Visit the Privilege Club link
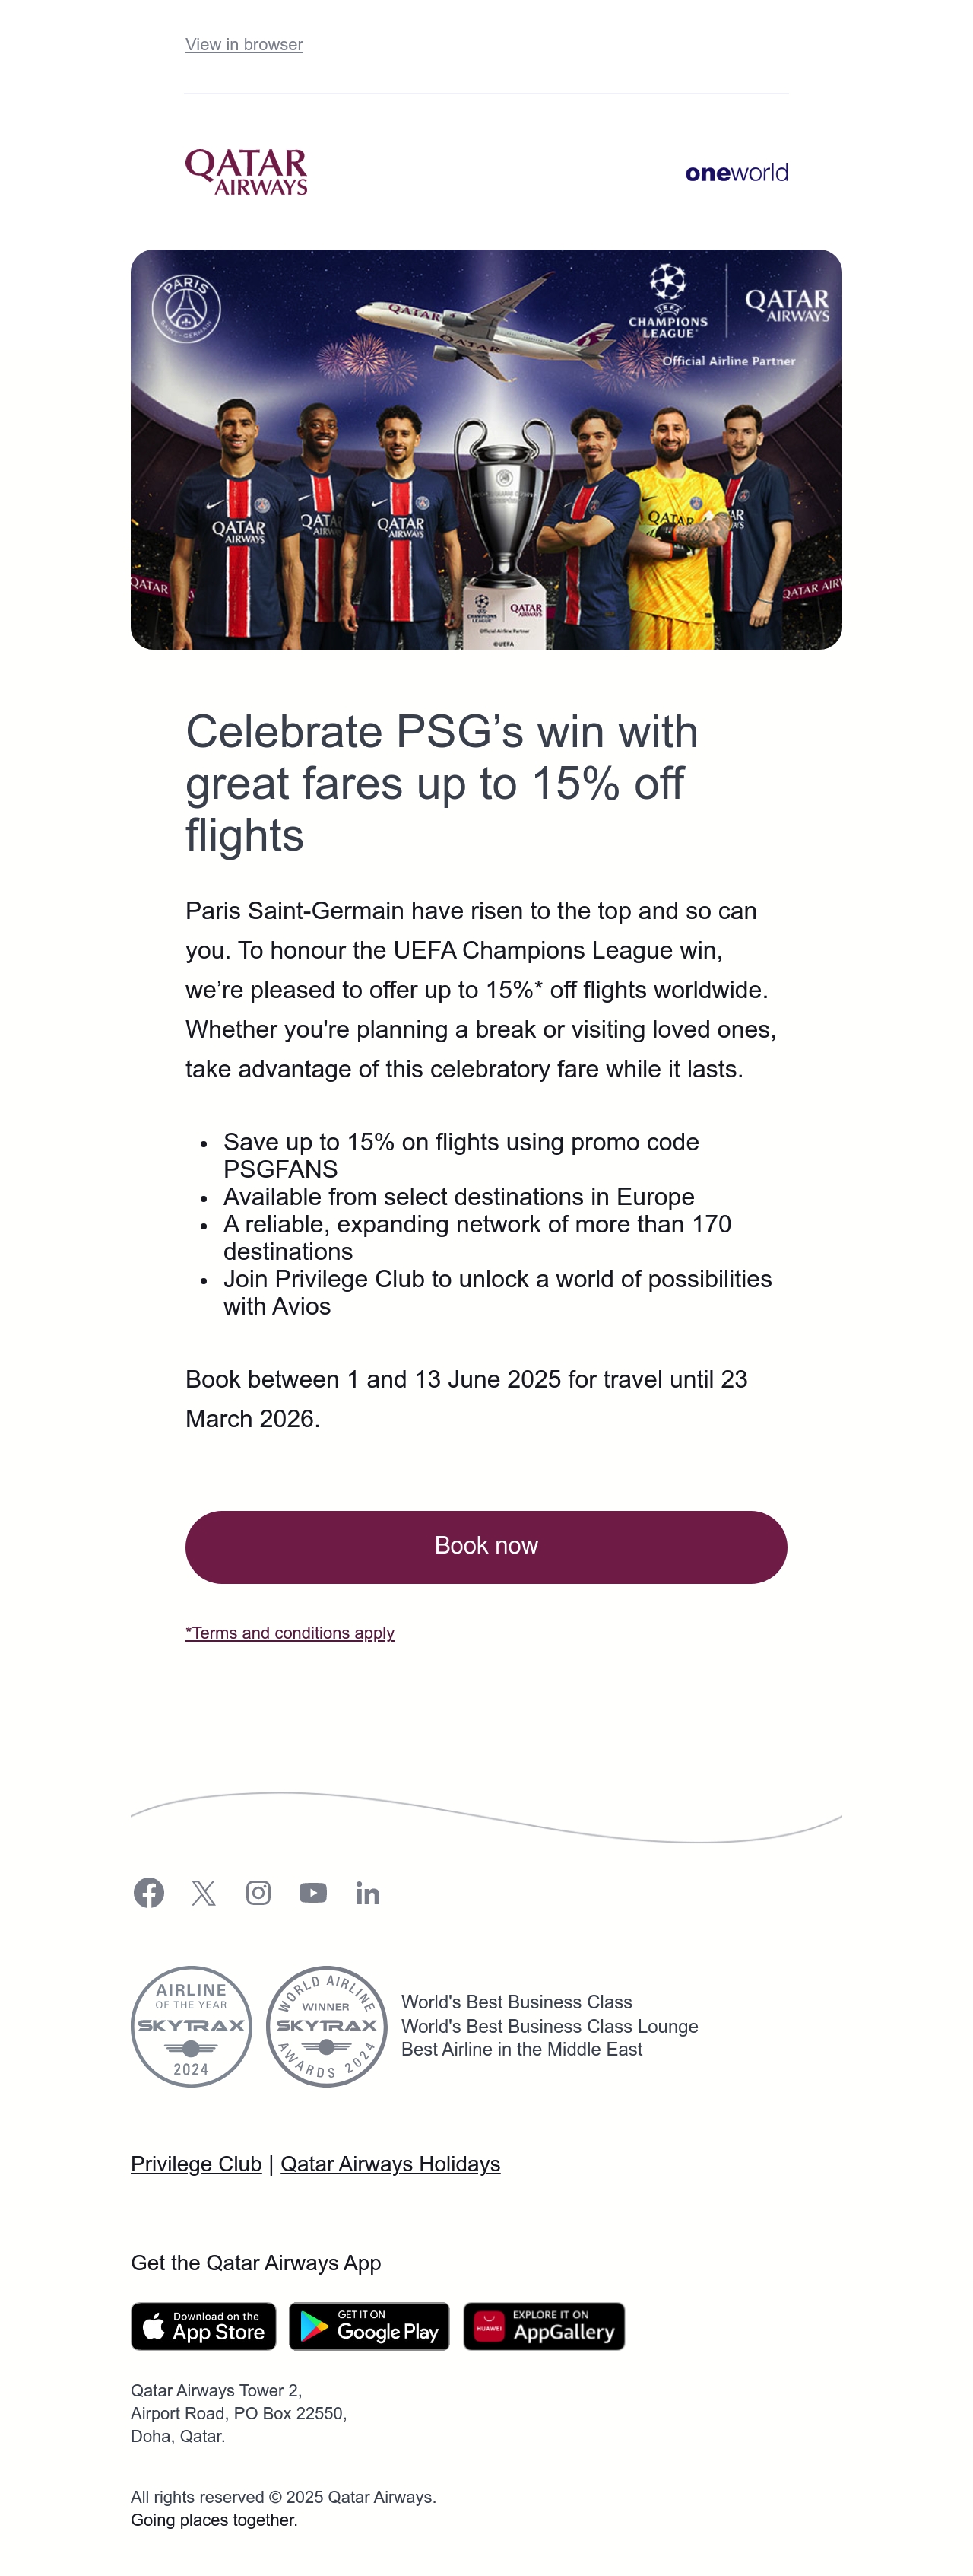The height and width of the screenshot is (2576, 973). click(x=196, y=2164)
